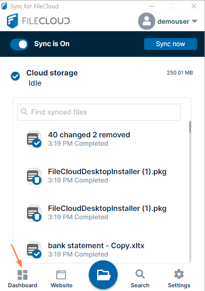Click the Sync now button
This screenshot has height=291, width=205.
click(x=171, y=44)
